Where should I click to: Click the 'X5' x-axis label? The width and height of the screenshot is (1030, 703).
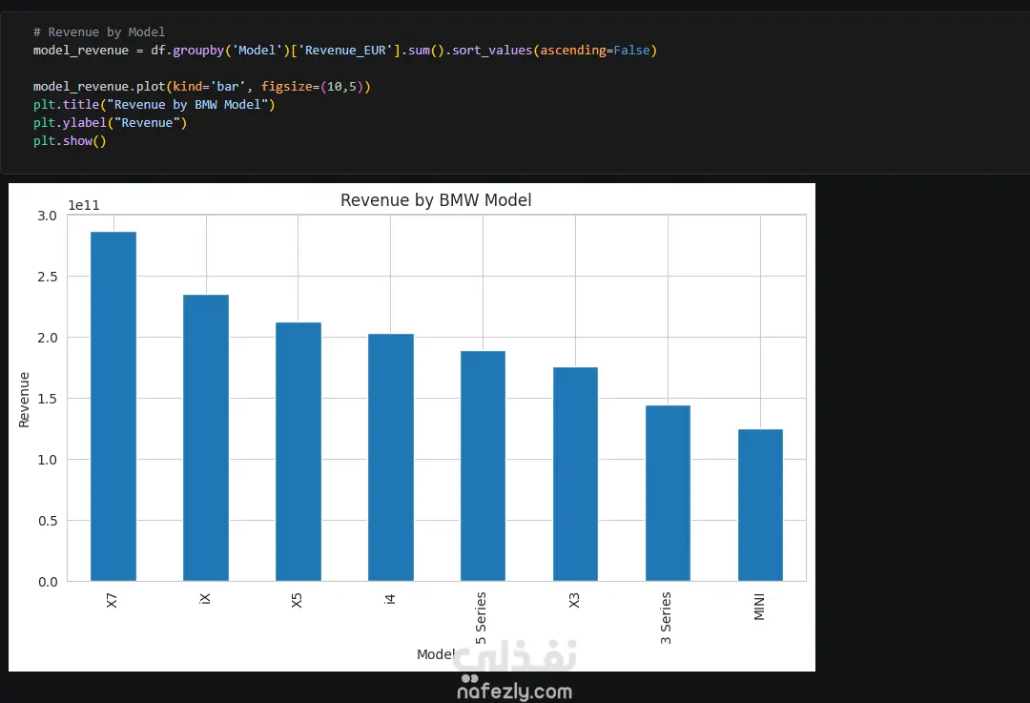point(297,601)
